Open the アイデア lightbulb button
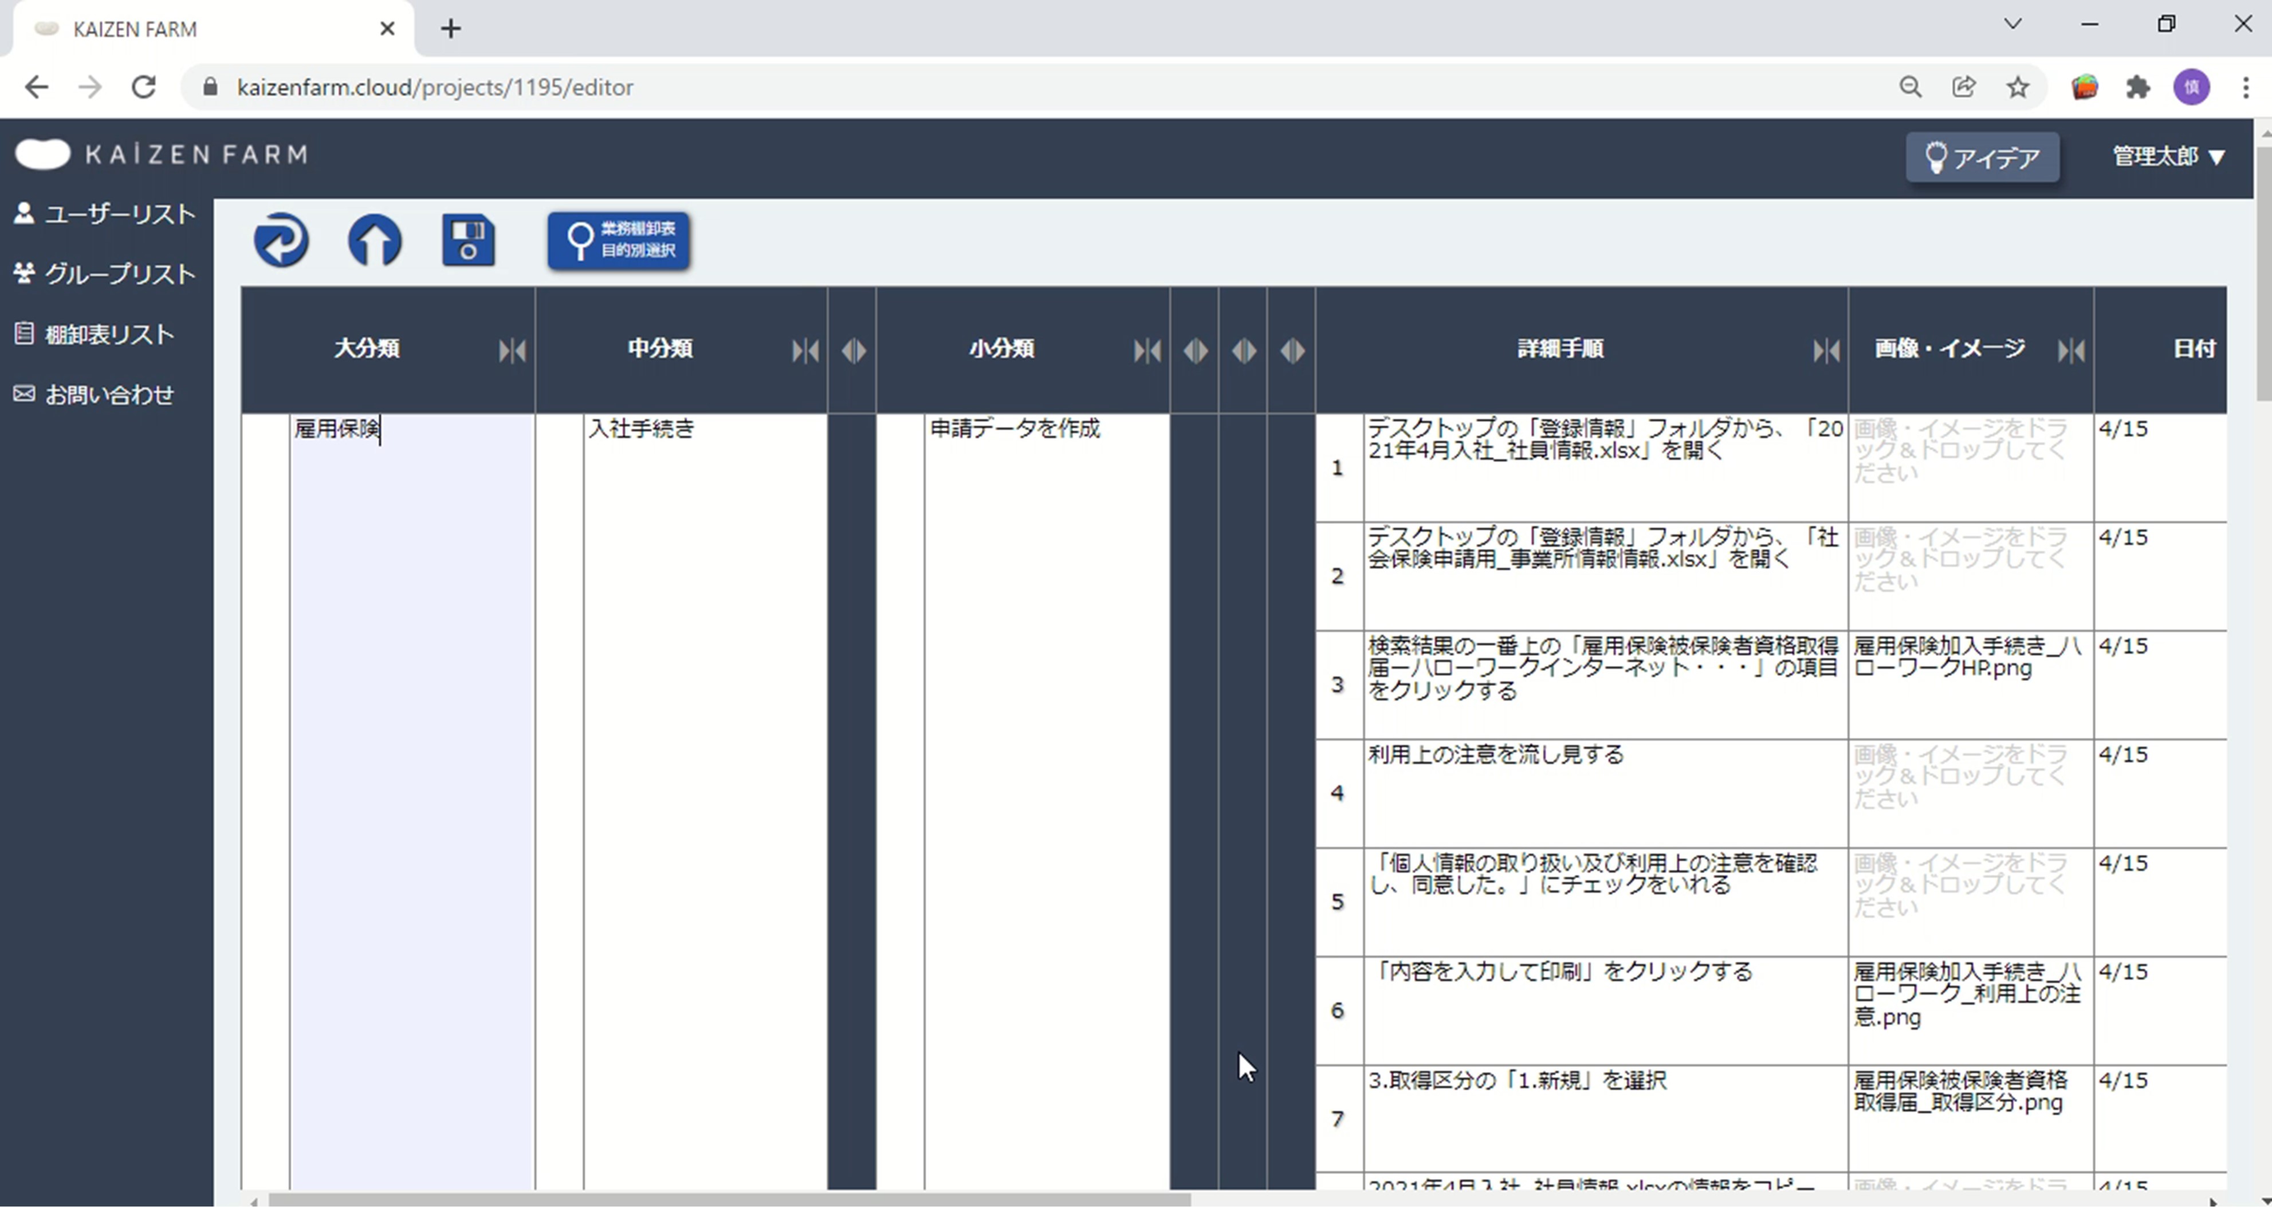 click(1982, 157)
